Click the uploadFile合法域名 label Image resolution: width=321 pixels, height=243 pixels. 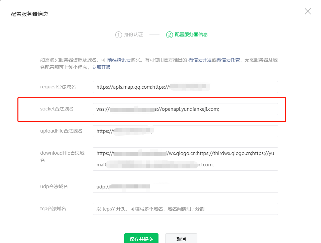click(x=61, y=131)
